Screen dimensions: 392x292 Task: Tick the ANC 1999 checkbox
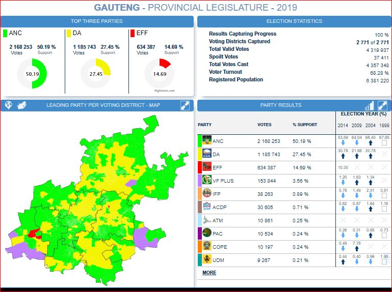(384, 143)
